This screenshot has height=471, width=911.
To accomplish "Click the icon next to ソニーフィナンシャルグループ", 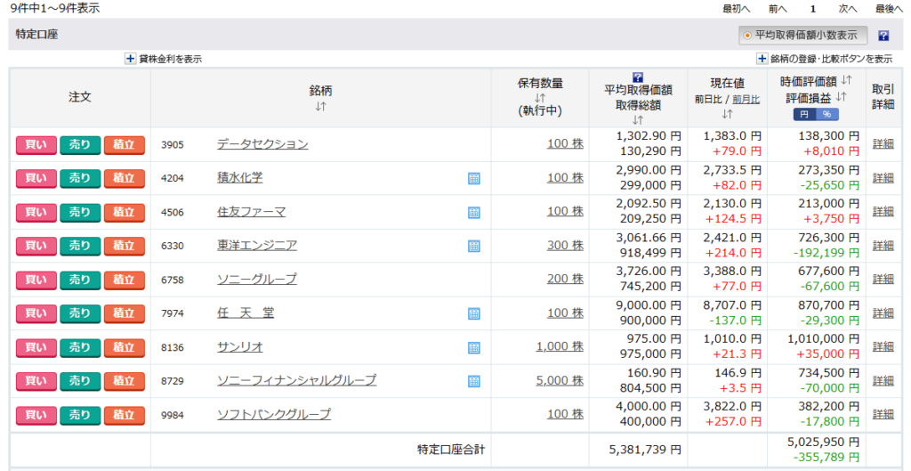I will (x=474, y=381).
